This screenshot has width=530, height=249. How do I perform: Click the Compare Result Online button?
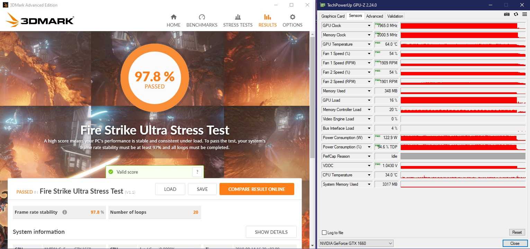[257, 189]
